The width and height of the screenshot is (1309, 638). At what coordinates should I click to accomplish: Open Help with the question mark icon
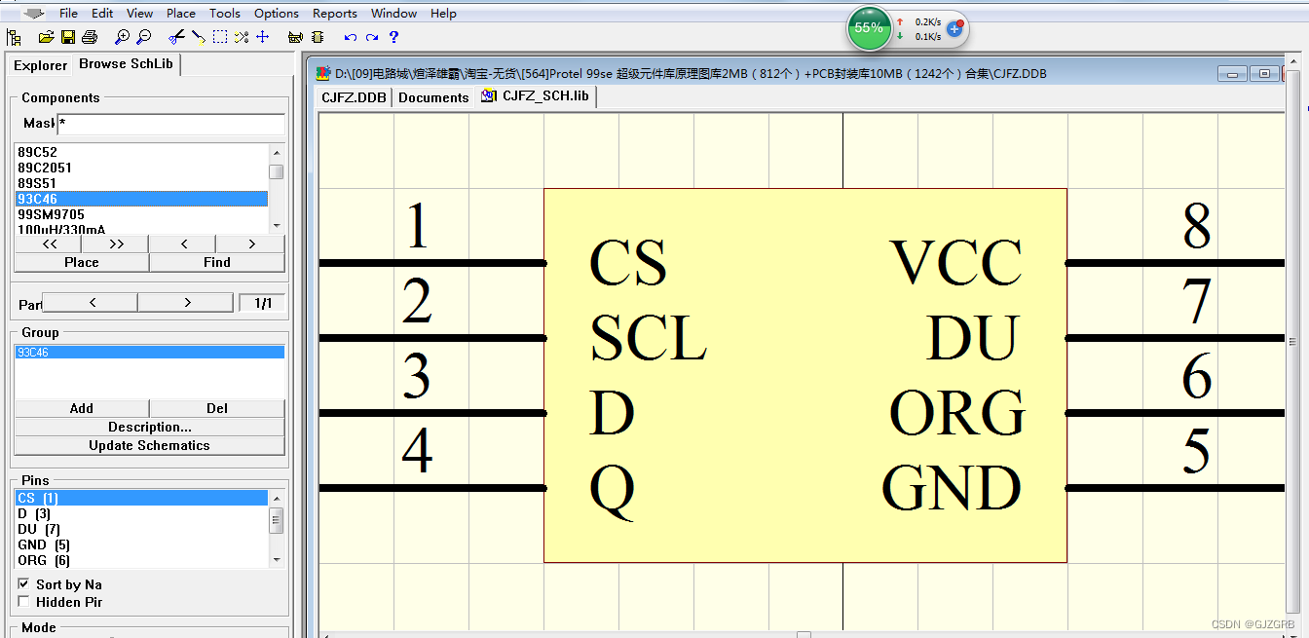(x=393, y=37)
